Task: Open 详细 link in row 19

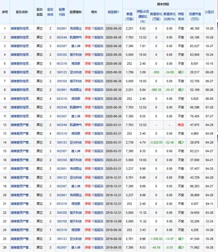Action: 88,186
